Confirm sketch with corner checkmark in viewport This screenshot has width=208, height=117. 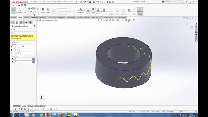click(x=187, y=24)
